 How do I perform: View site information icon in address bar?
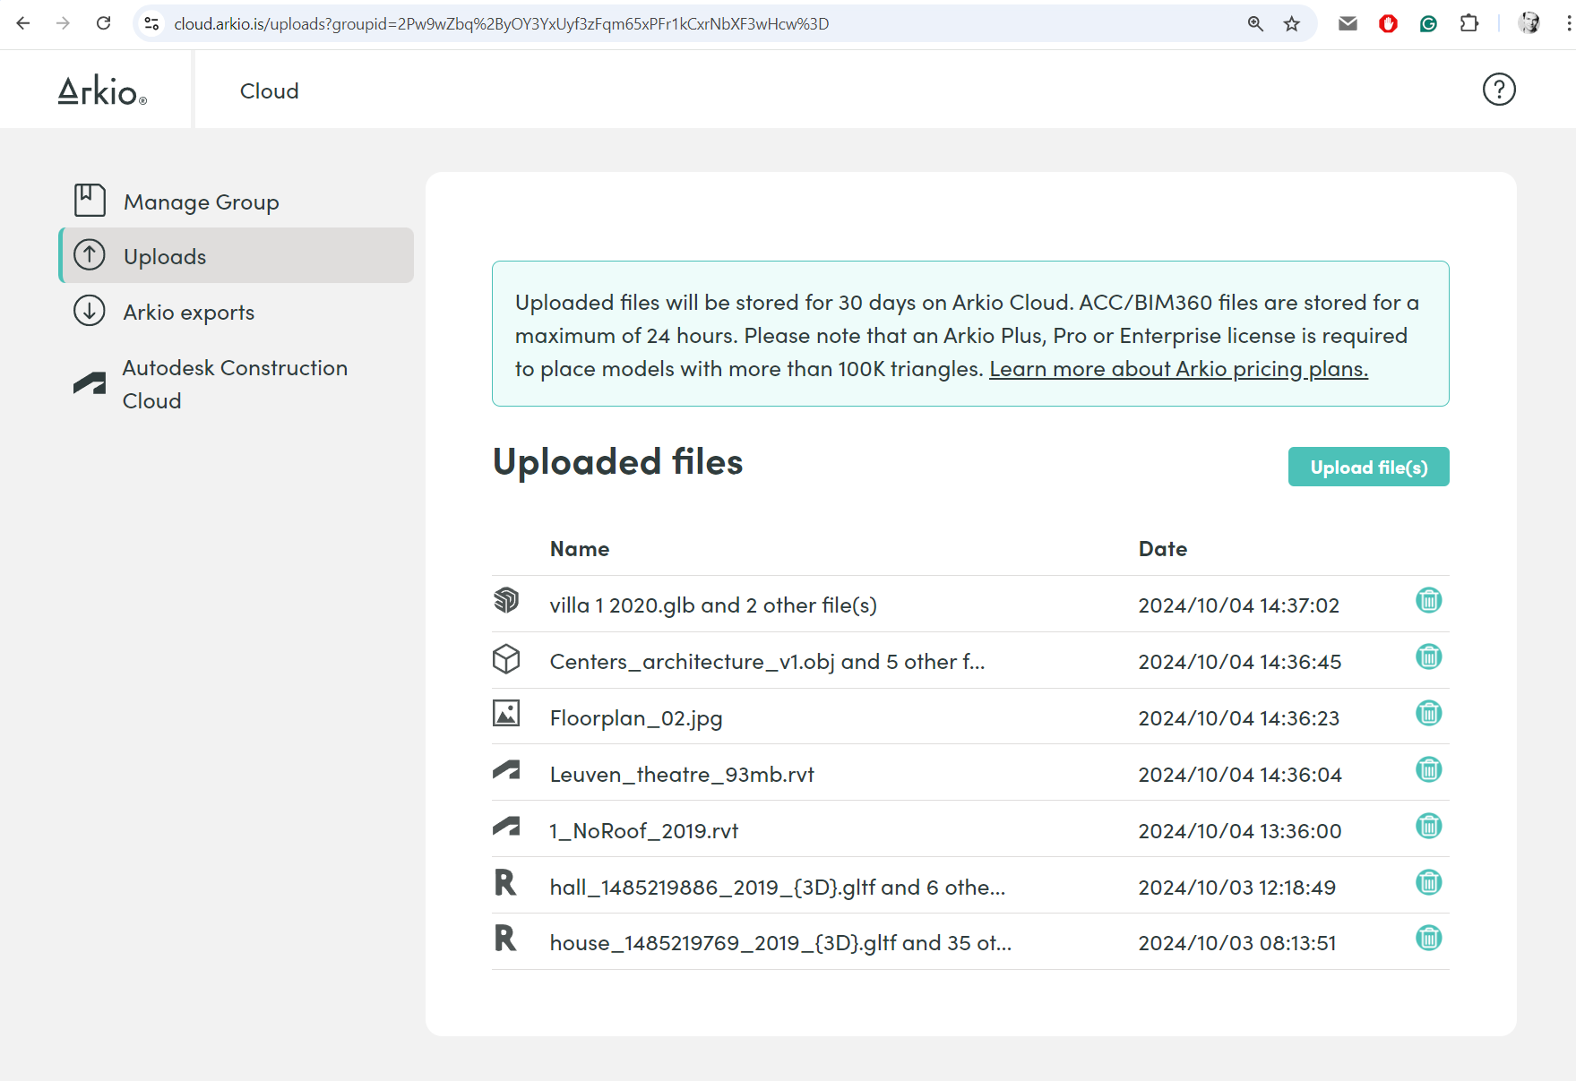(x=152, y=24)
